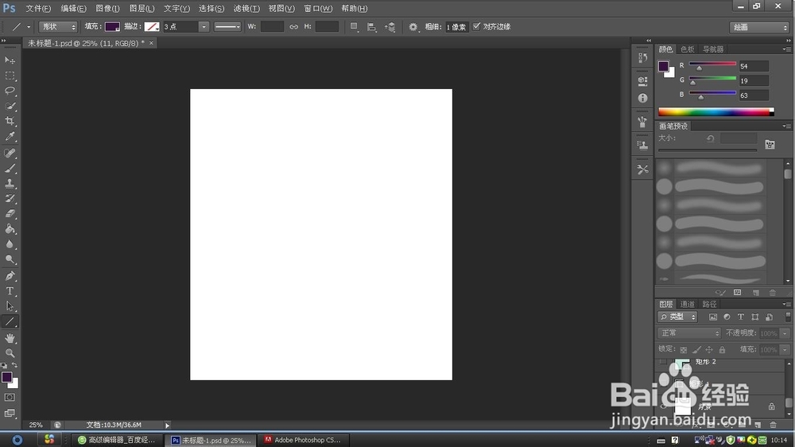The image size is (795, 447).
Task: Select the Eyedropper tool
Action: pyautogui.click(x=10, y=137)
